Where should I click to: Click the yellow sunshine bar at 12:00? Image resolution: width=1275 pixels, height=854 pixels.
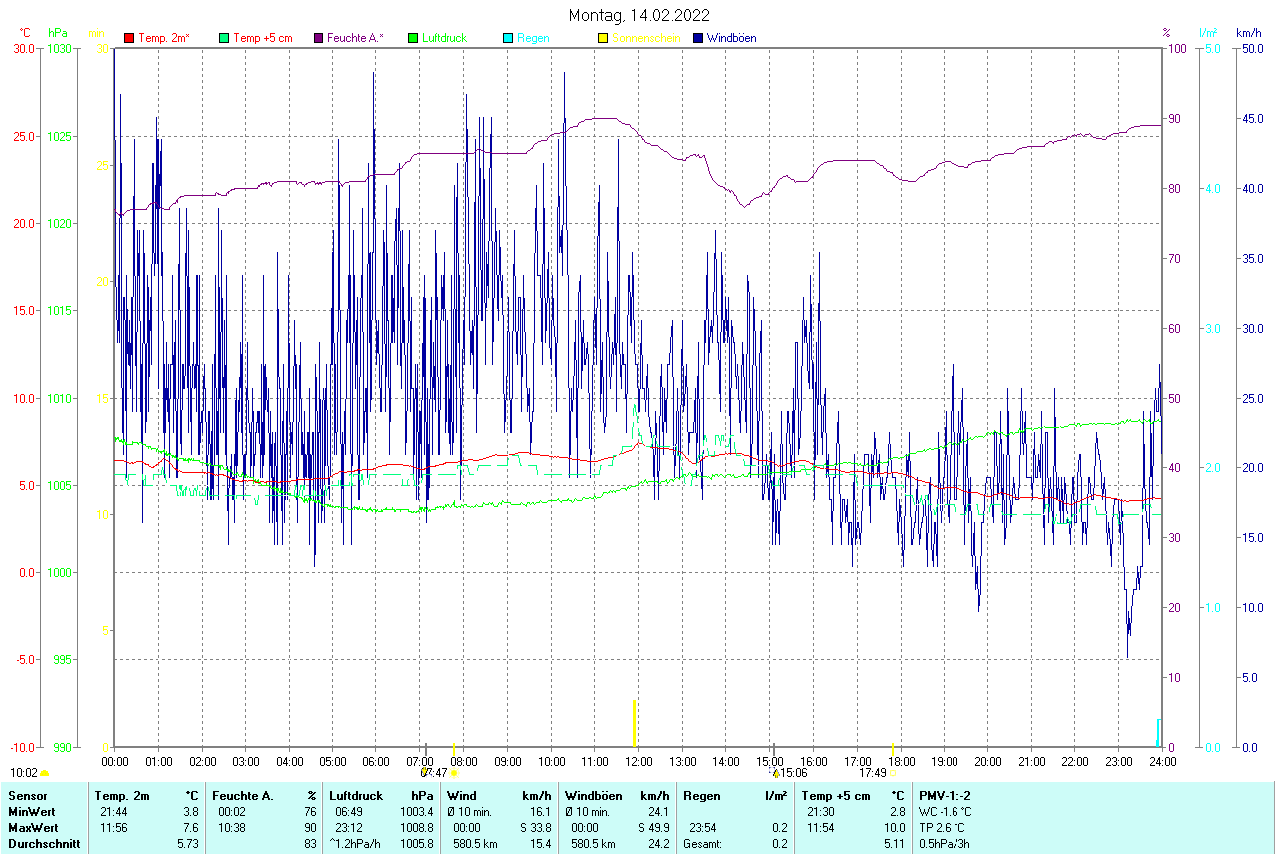(634, 723)
